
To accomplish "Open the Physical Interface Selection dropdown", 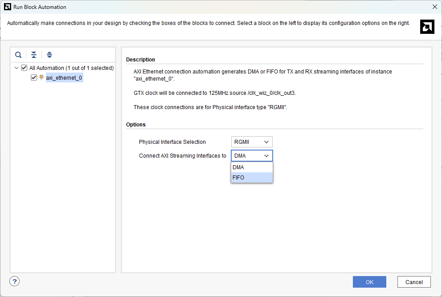I will pyautogui.click(x=252, y=142).
